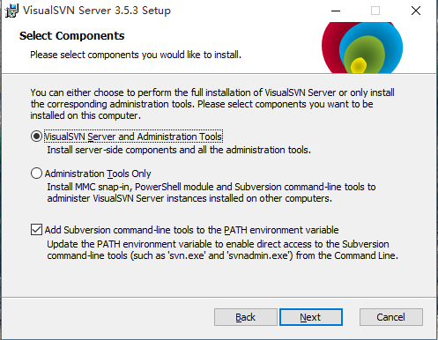Screen dimensions: 438x340
Task: Click the grayed-out maximize window button
Action: click(375, 11)
